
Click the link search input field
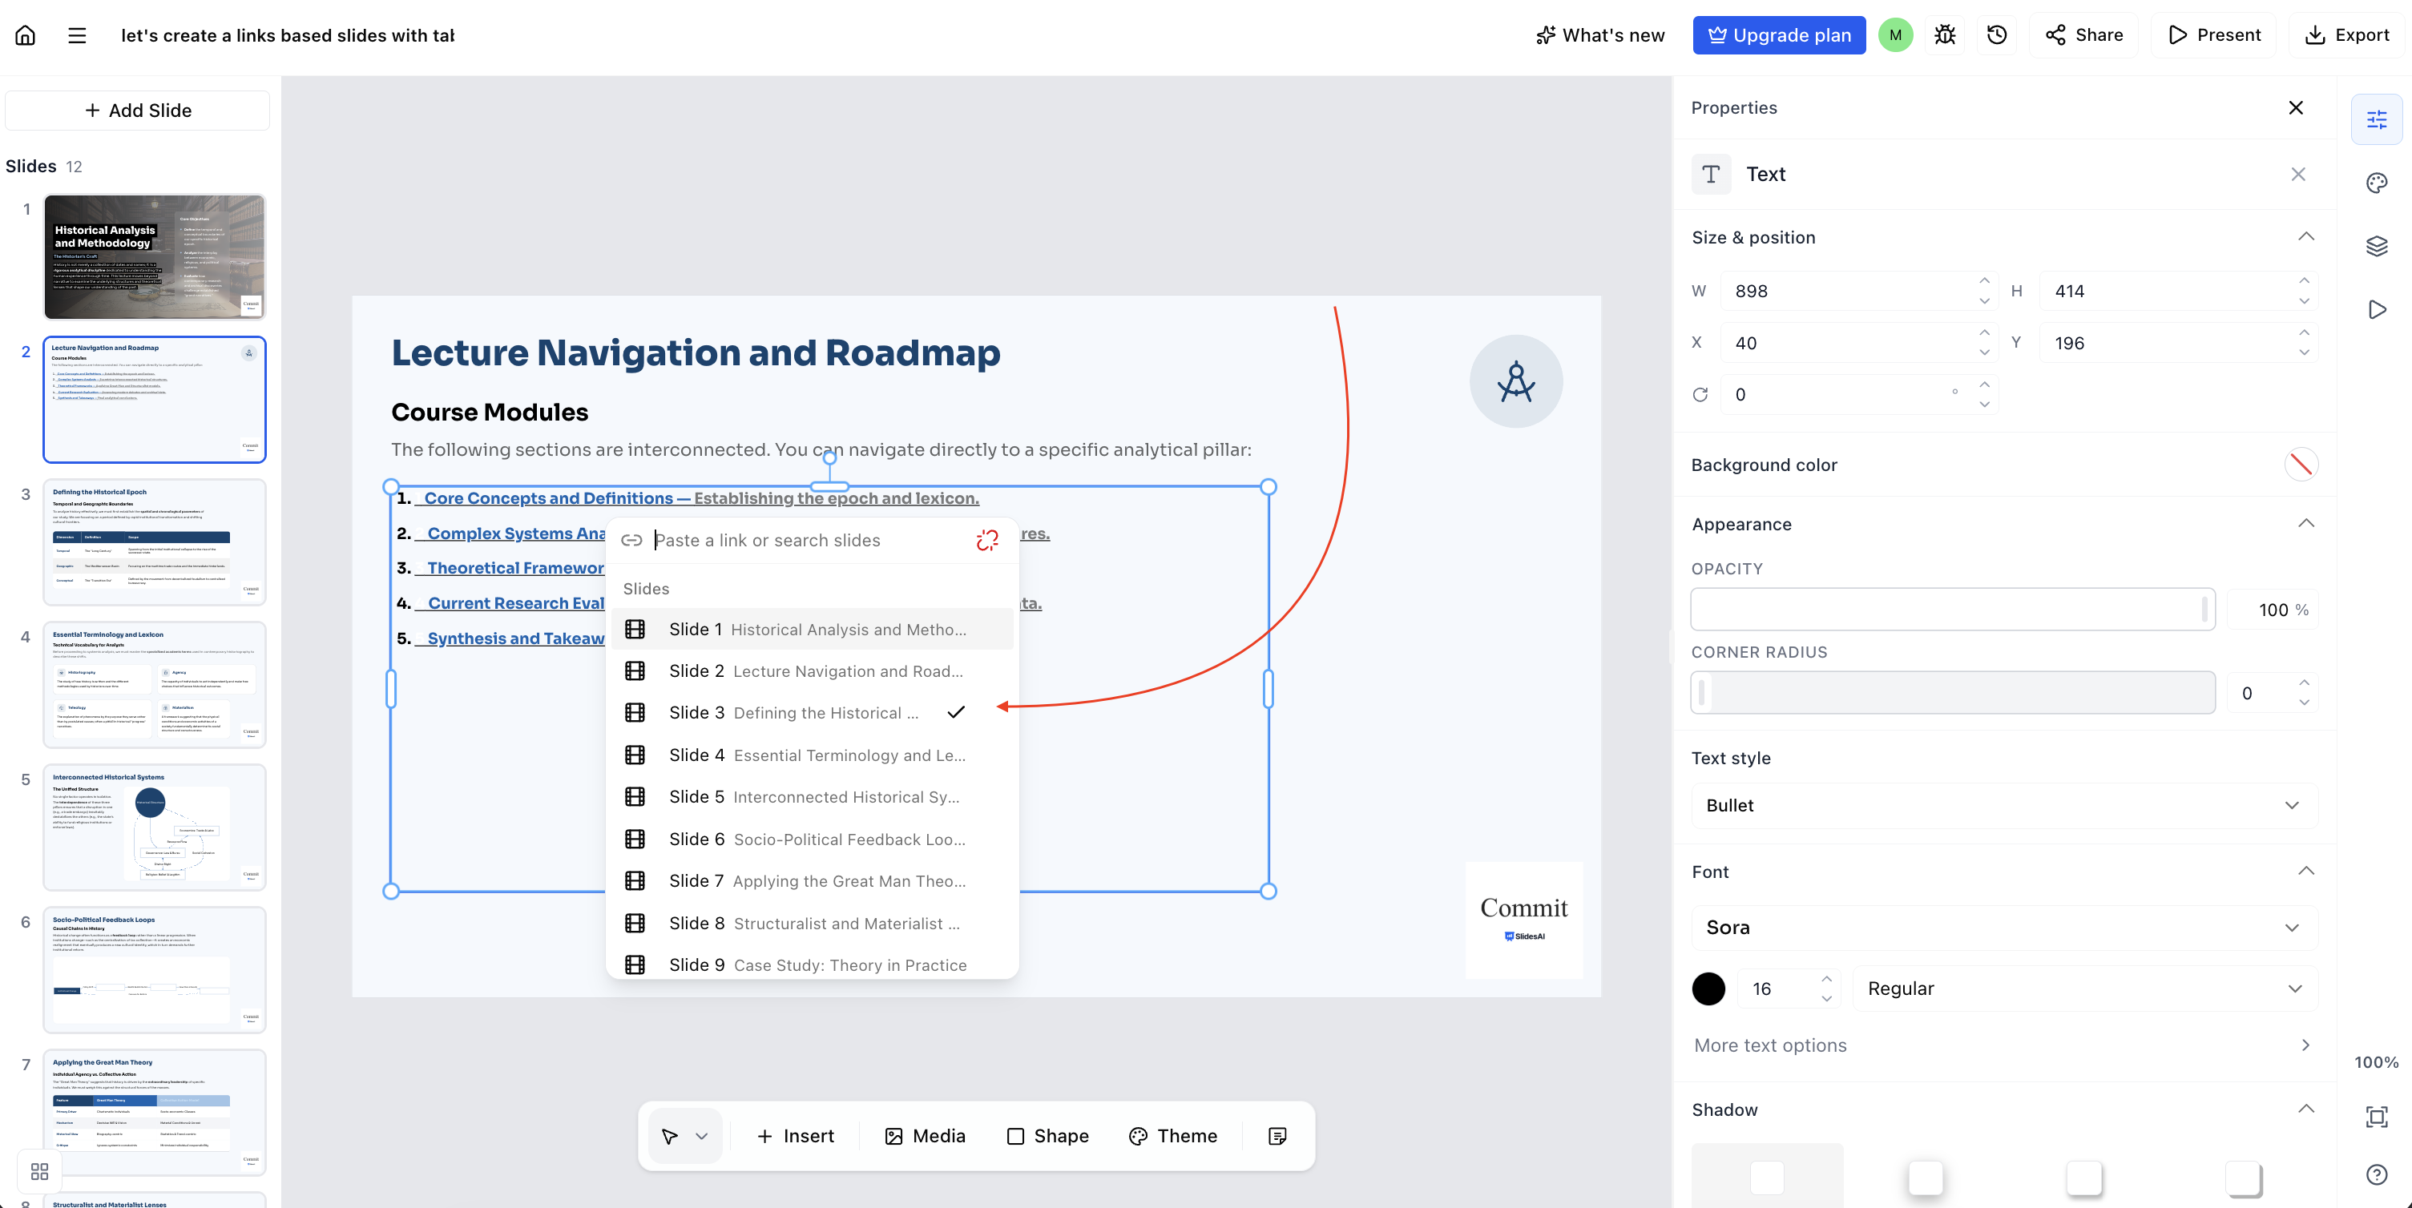click(810, 540)
